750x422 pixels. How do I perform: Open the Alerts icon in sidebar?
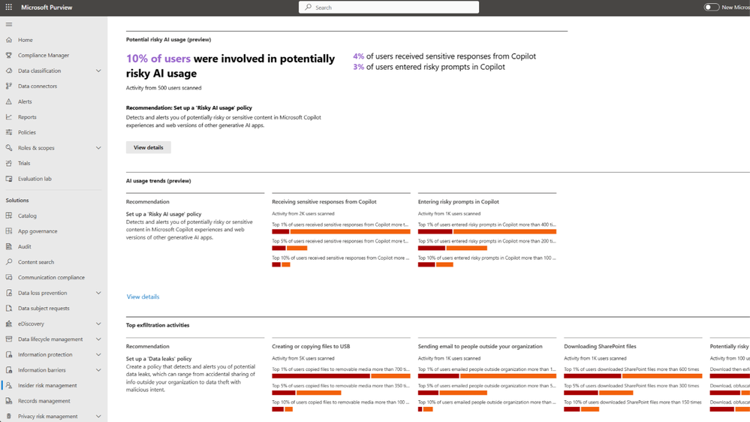point(9,101)
